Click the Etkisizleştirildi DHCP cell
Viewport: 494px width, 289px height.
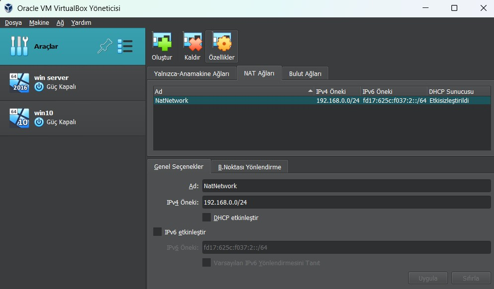(449, 101)
